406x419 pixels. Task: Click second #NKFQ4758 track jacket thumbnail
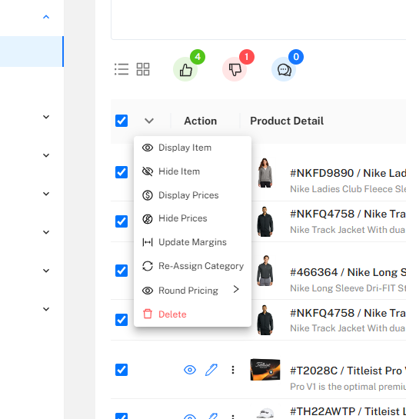(x=265, y=320)
